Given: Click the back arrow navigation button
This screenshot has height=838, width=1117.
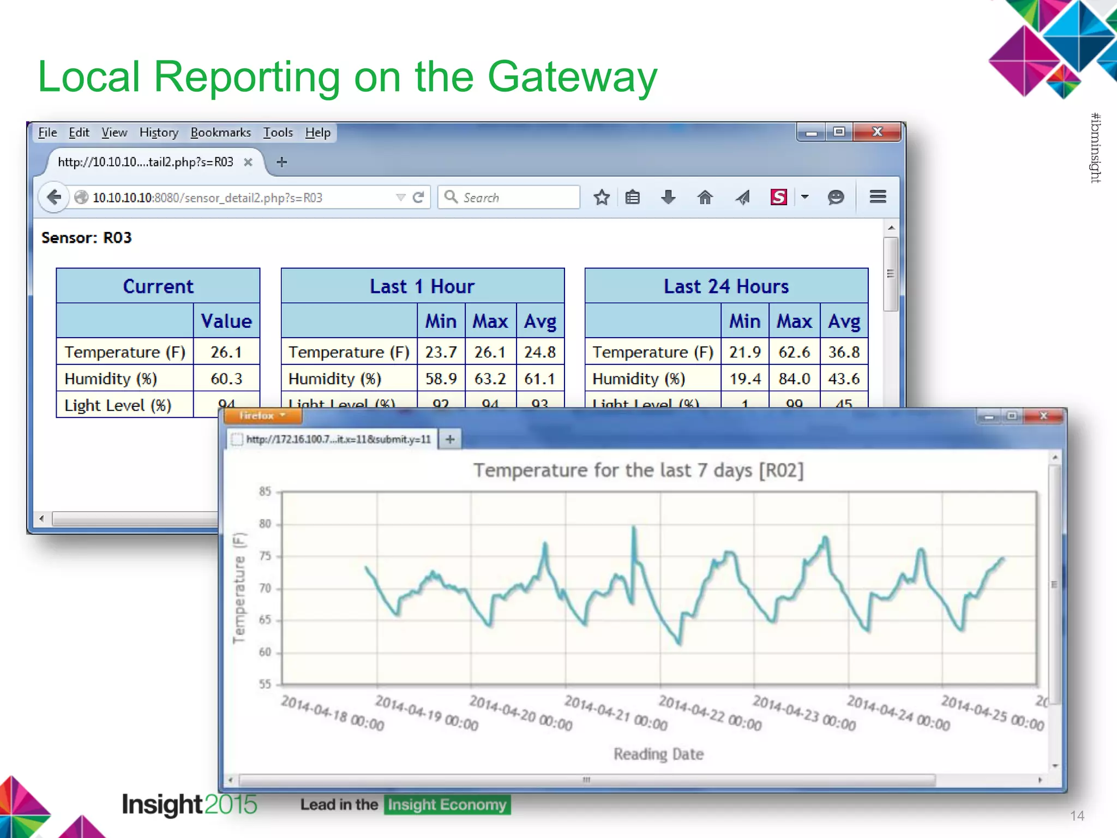Looking at the screenshot, I should click(54, 197).
